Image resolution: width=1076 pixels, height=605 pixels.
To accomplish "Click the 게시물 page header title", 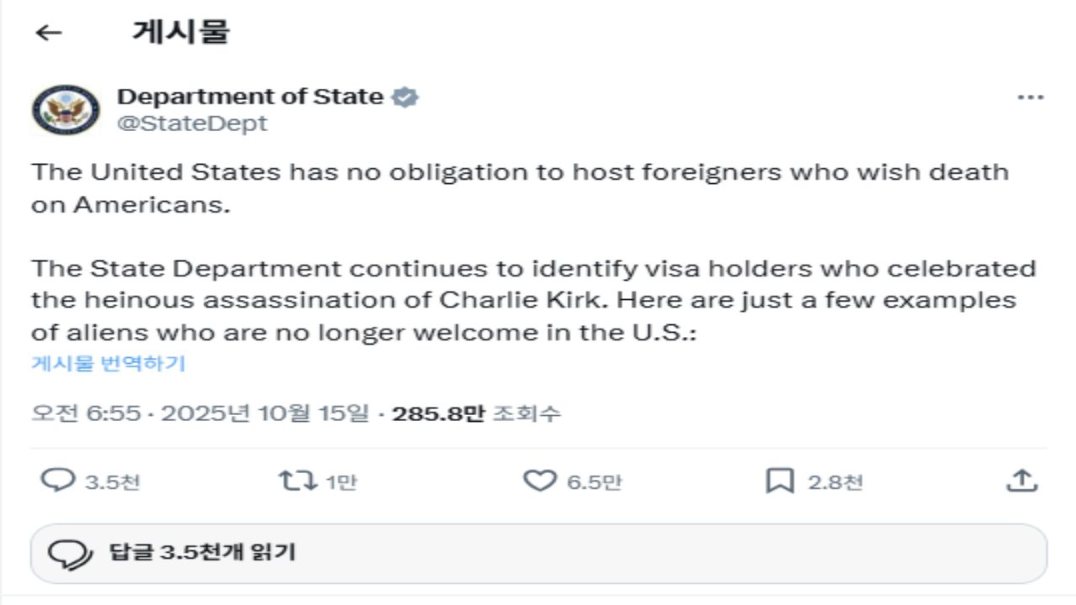I will 181,33.
